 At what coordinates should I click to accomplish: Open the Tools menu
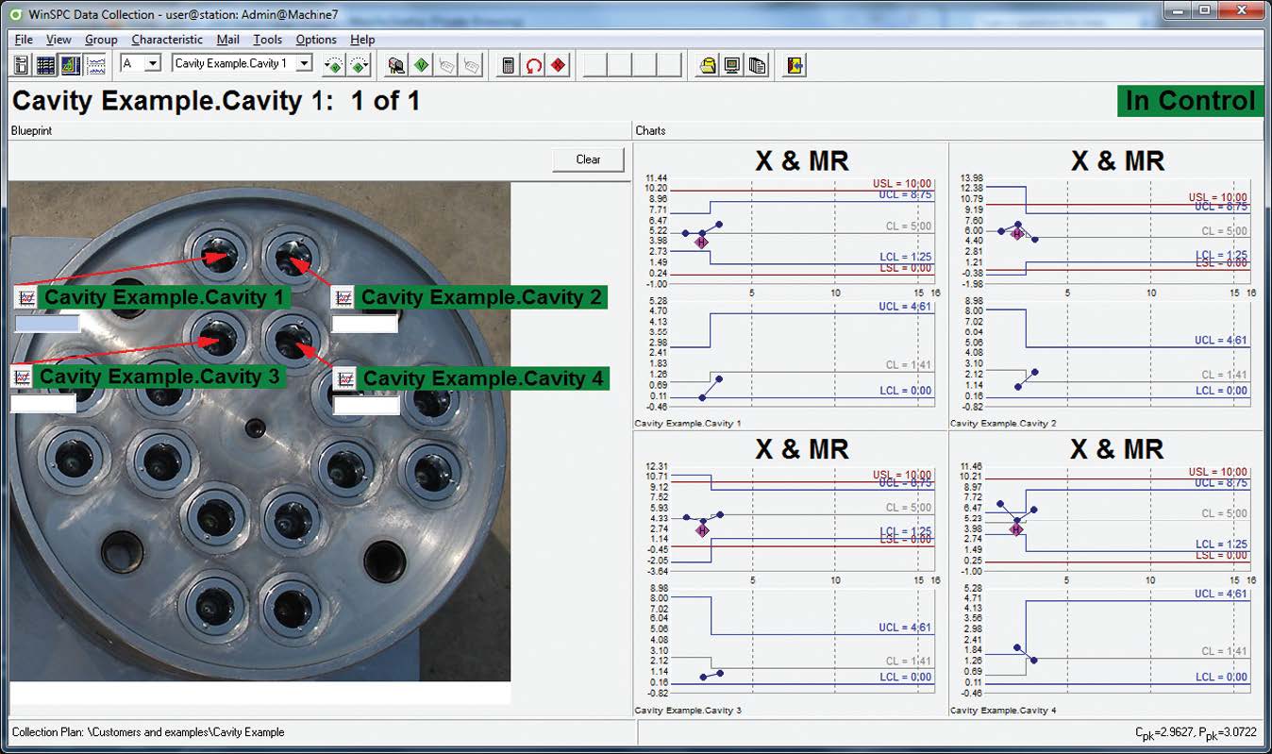coord(267,40)
